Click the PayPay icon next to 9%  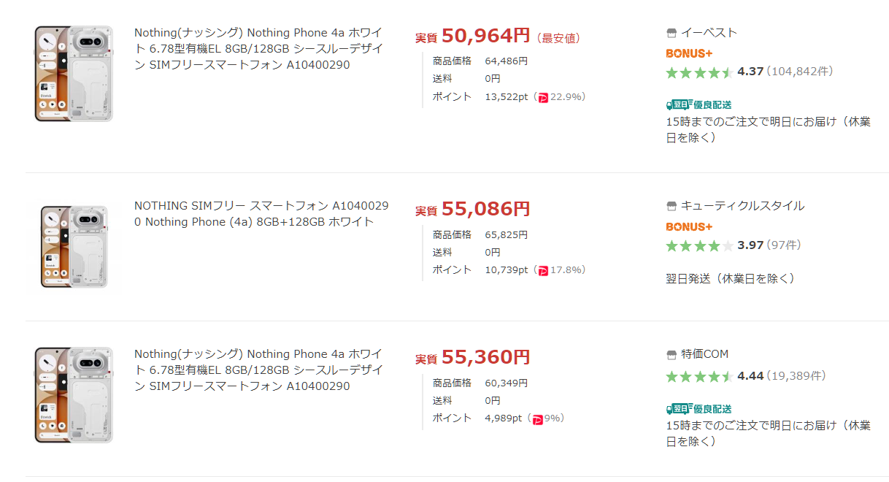tap(538, 419)
